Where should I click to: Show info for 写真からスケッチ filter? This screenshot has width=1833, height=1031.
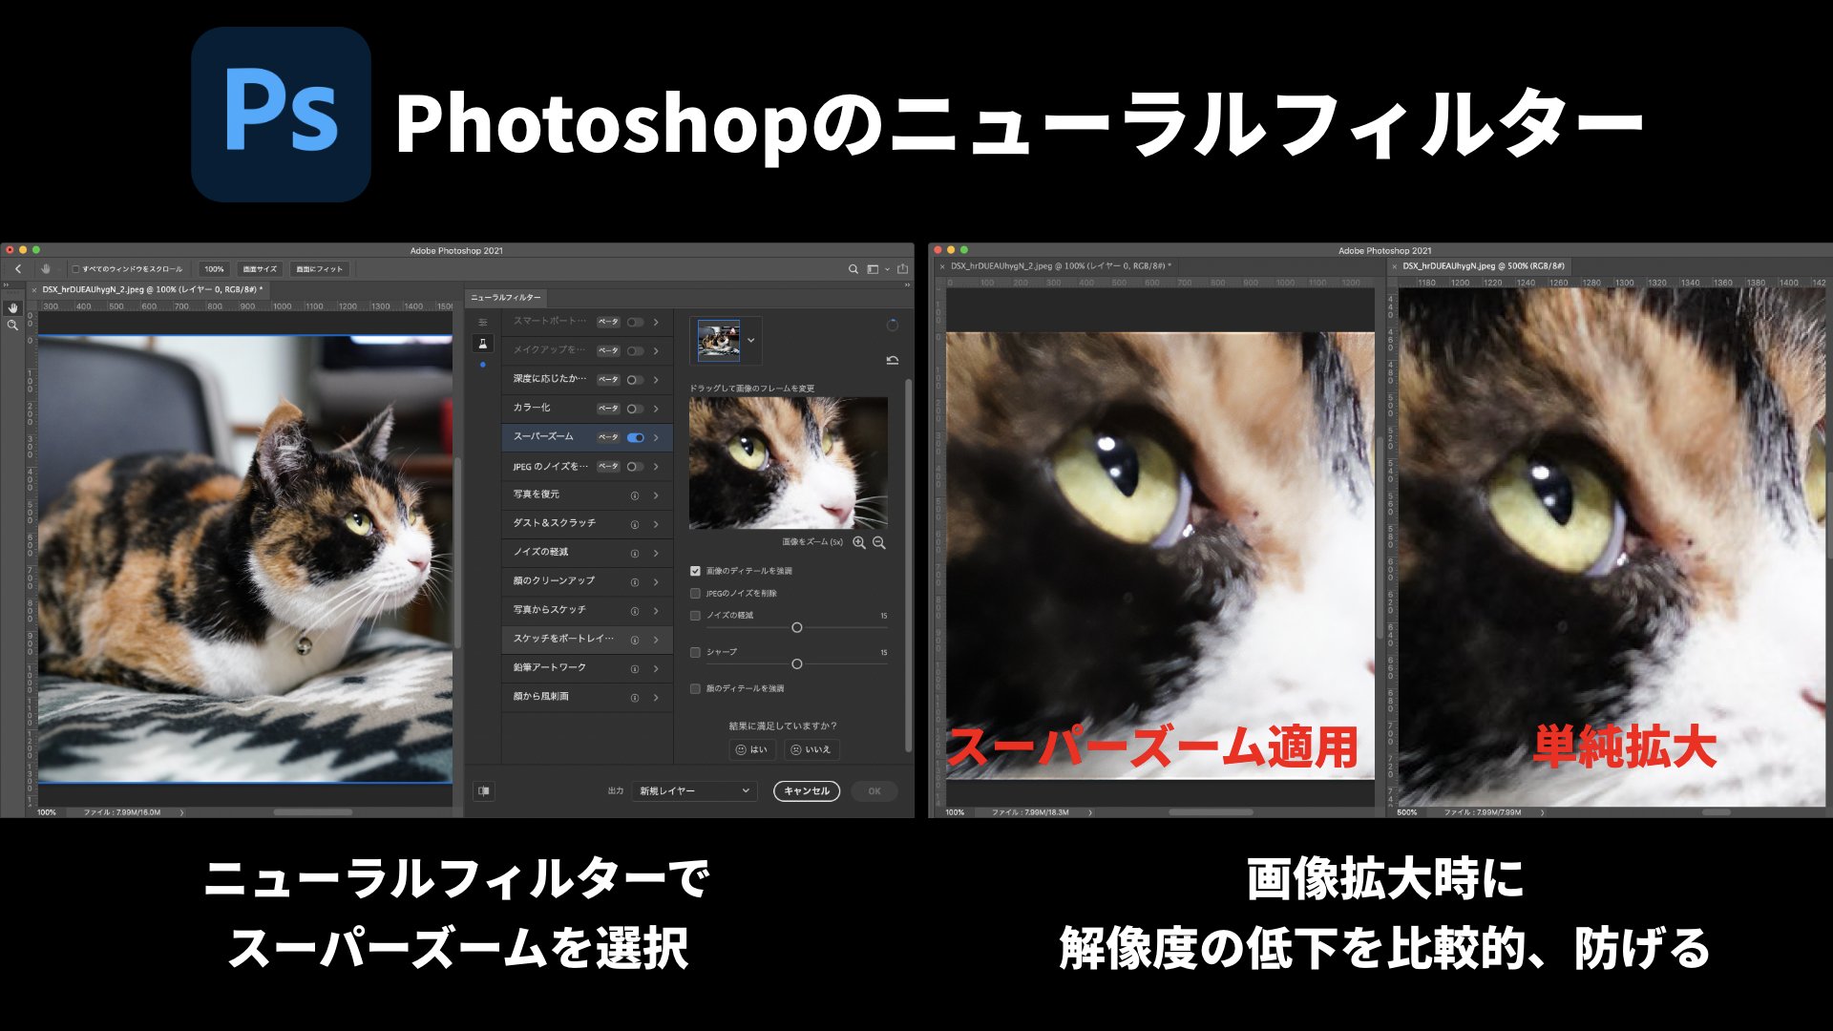tap(634, 610)
